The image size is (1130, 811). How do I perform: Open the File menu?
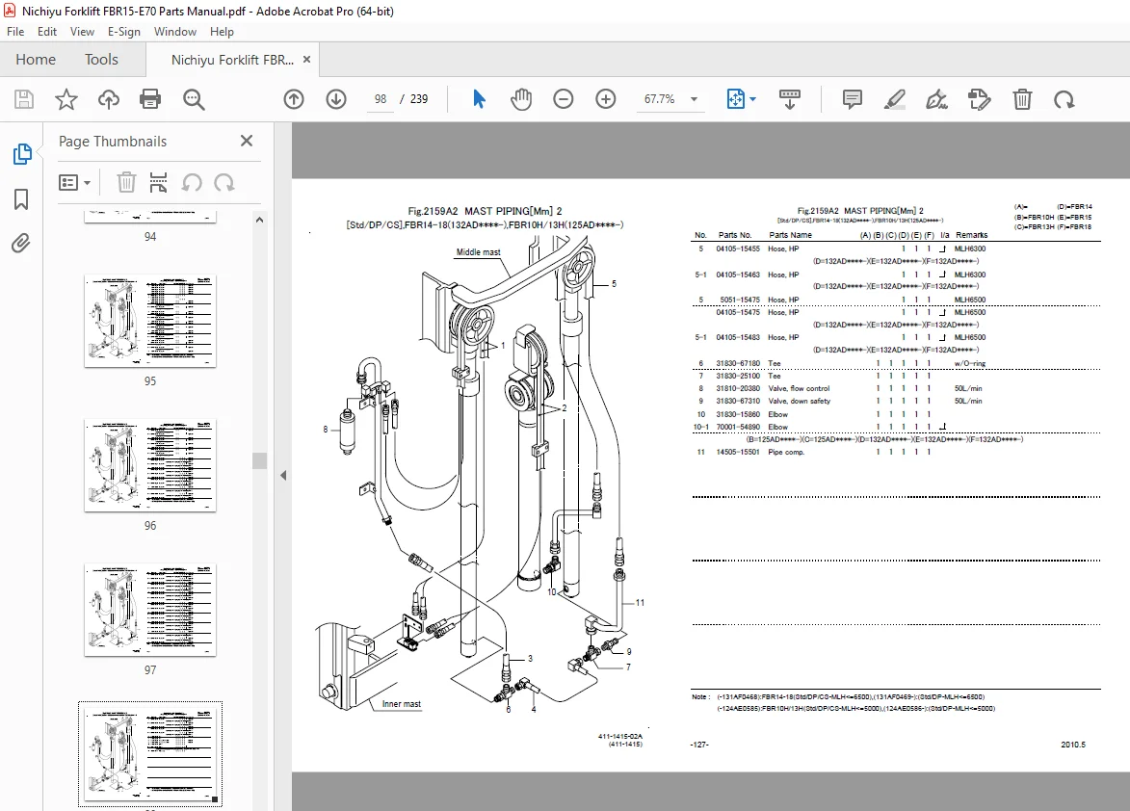15,32
